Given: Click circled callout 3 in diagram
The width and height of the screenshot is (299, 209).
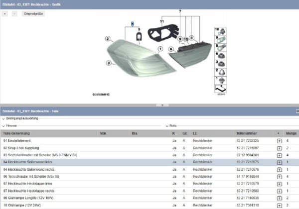Looking at the screenshot, I should point(109,63).
